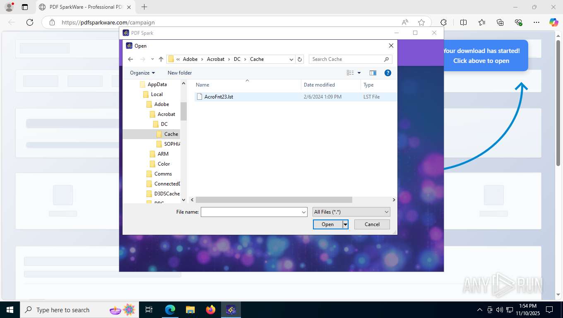Click the Open button
Screen dimensions: 563x318
[x=327, y=224]
